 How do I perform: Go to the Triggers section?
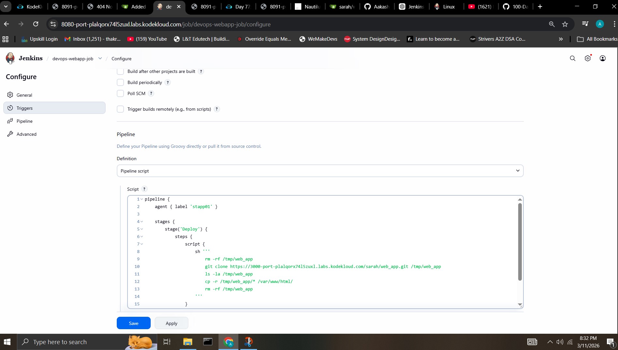(54, 108)
